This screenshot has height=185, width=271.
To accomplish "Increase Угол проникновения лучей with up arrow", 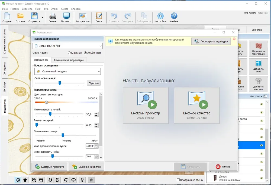I will tap(96, 145).
